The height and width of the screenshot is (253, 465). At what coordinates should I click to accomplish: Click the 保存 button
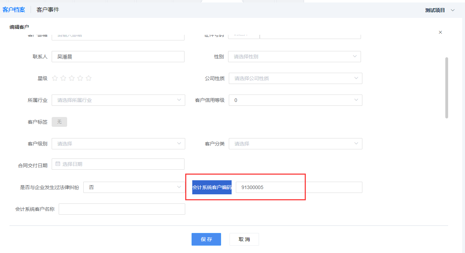(206, 239)
